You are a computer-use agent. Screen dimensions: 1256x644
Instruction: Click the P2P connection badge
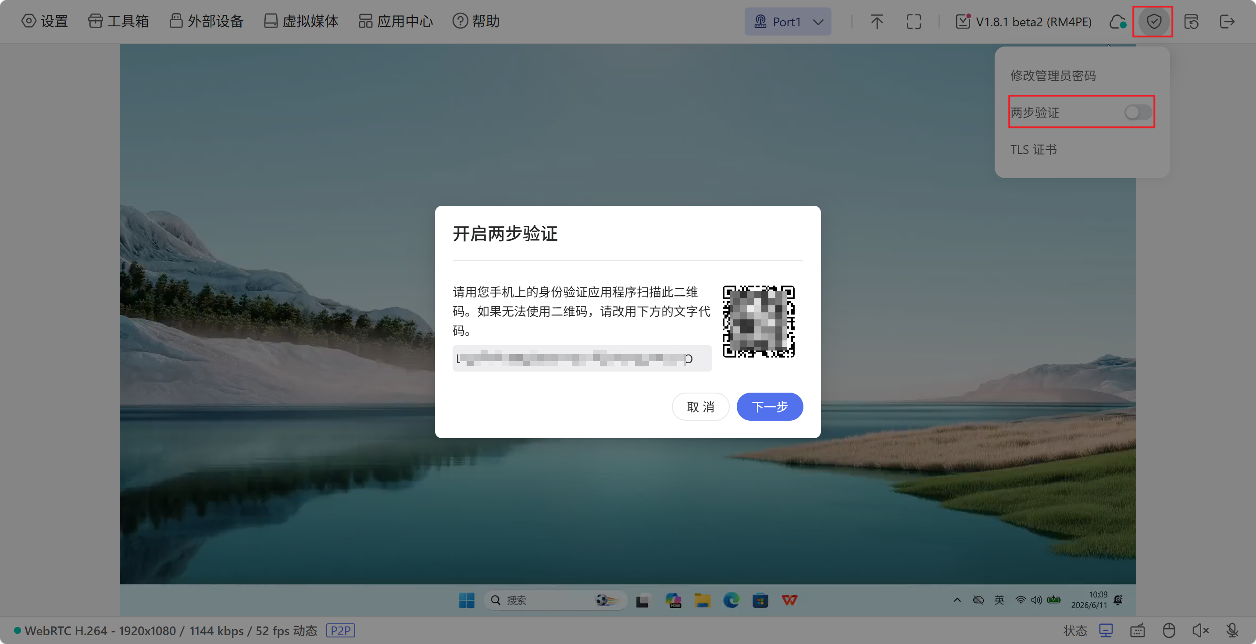click(x=340, y=630)
